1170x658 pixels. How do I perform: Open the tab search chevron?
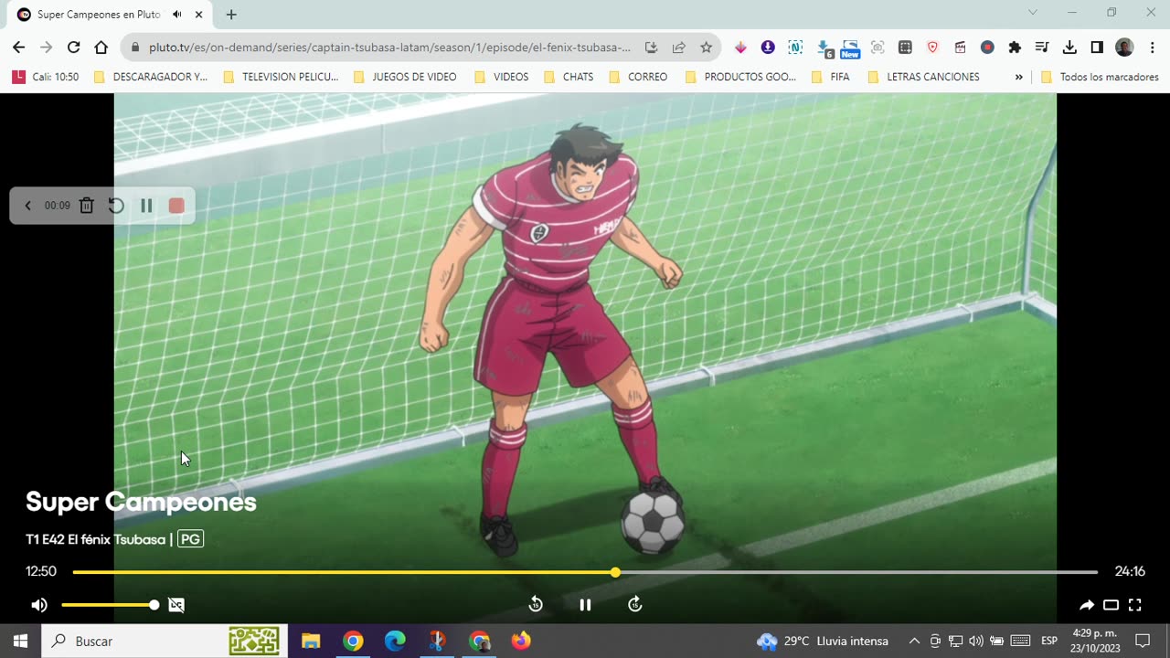pyautogui.click(x=1033, y=13)
